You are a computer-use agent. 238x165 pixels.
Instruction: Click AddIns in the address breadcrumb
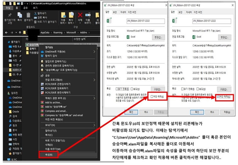point(84,32)
